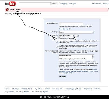Select the Mężczyzna radio button
This screenshot has width=109, height=99.
click(59, 39)
